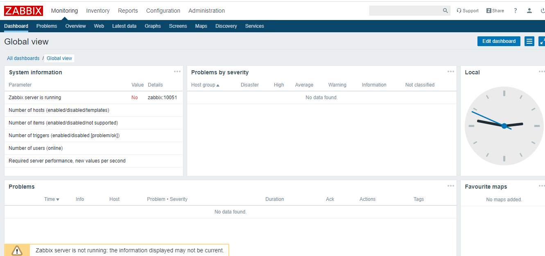Click the red No value
The height and width of the screenshot is (256, 545).
pos(135,98)
